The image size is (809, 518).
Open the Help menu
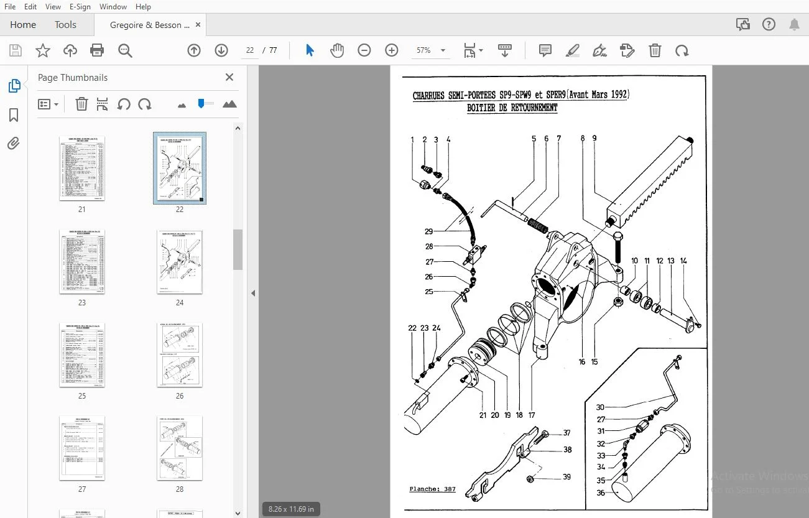(x=143, y=7)
